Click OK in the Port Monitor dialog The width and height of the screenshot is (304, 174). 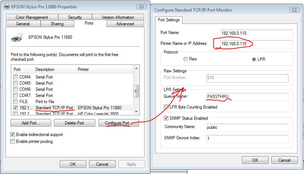pyautogui.click(x=255, y=160)
